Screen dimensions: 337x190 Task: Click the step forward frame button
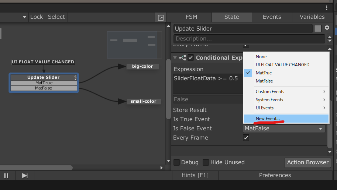pos(25,175)
